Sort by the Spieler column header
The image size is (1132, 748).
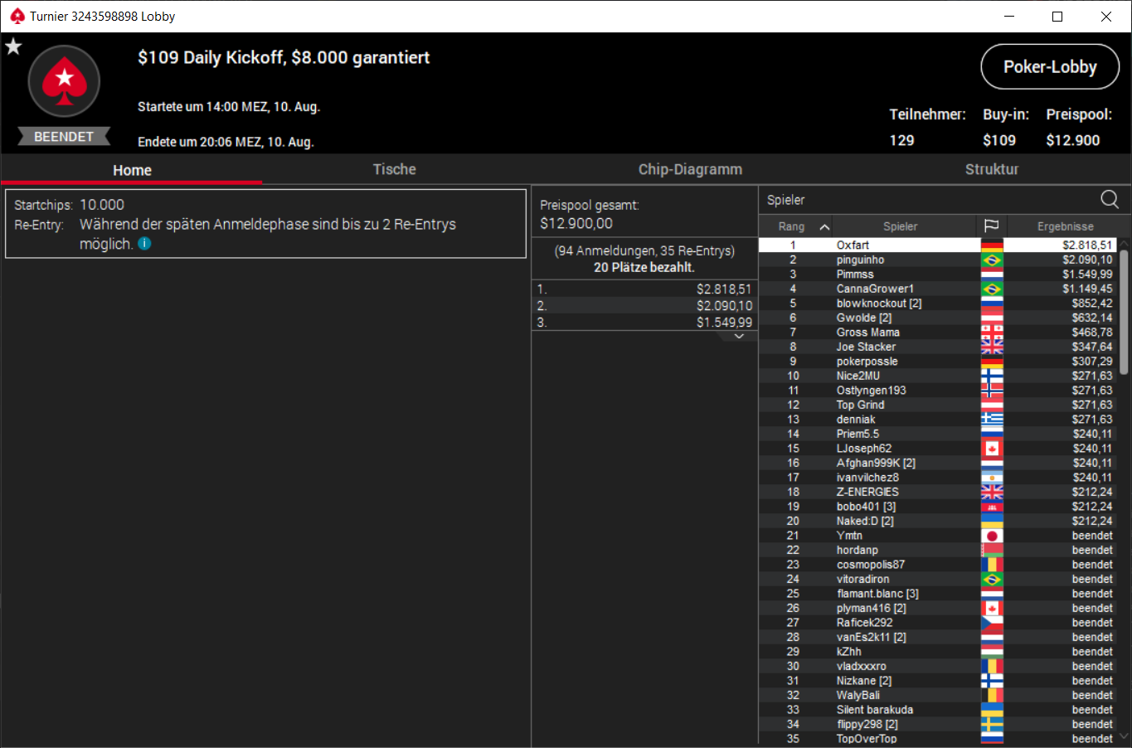[x=900, y=226]
